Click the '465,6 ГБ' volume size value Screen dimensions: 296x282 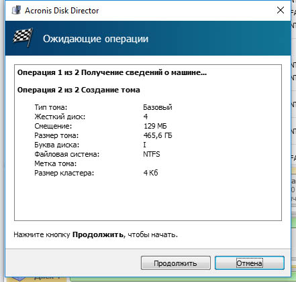tap(158, 135)
